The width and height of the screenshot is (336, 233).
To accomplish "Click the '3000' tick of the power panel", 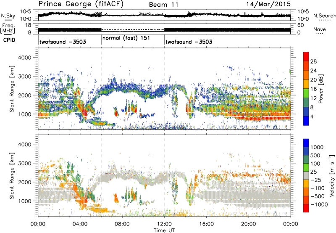I will [x=24, y=77].
